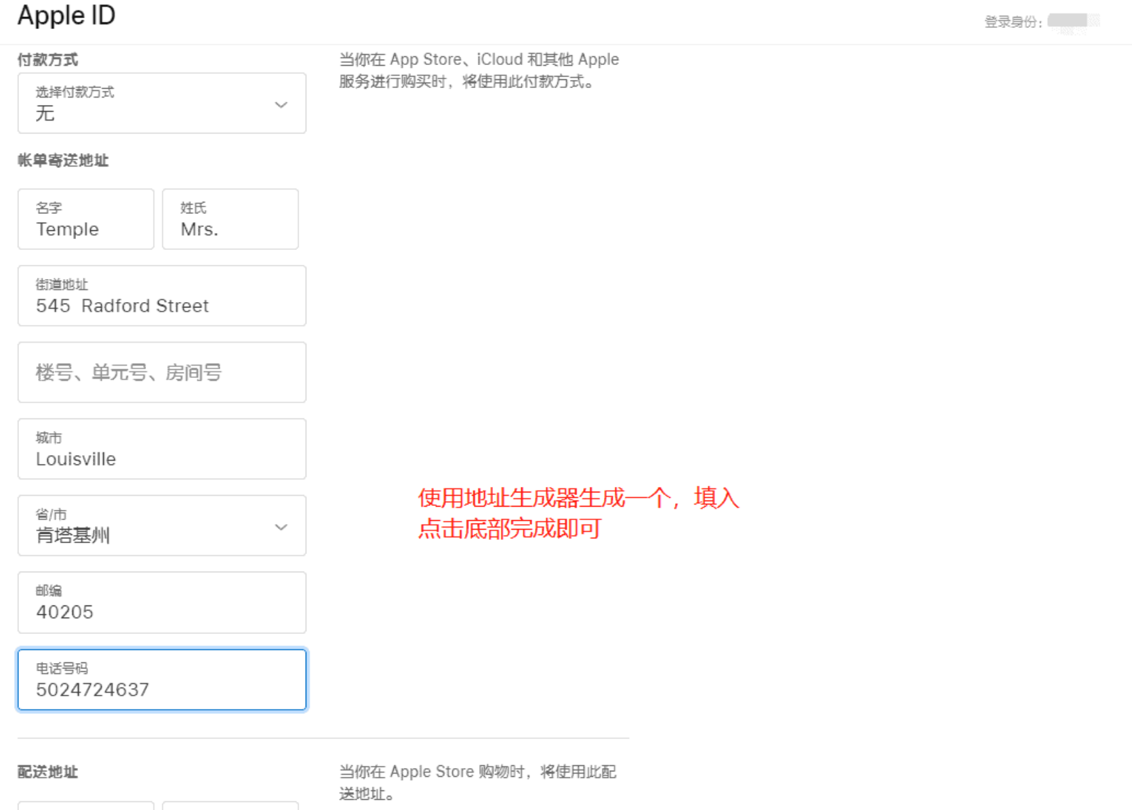Viewport: 1132px width, 810px height.
Task: Select the 城市 field showing Louisville
Action: click(x=161, y=449)
